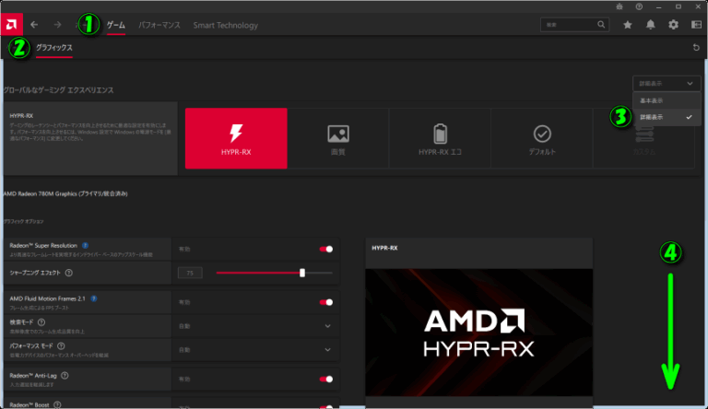708x409 pixels.
Task: Expand the 検索モード dropdown
Action: tap(327, 325)
